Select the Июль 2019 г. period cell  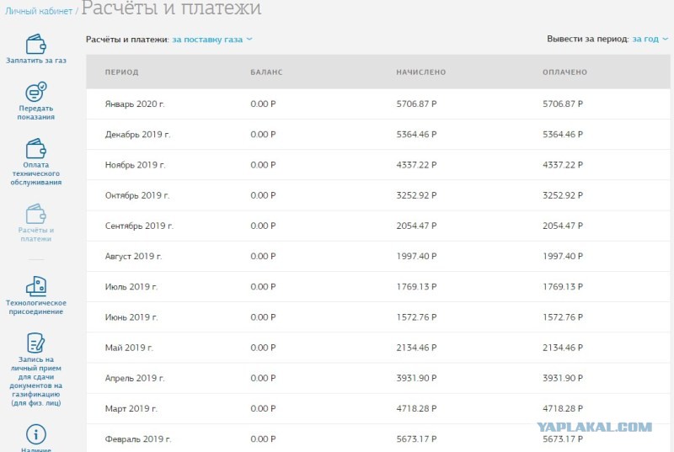(x=131, y=287)
